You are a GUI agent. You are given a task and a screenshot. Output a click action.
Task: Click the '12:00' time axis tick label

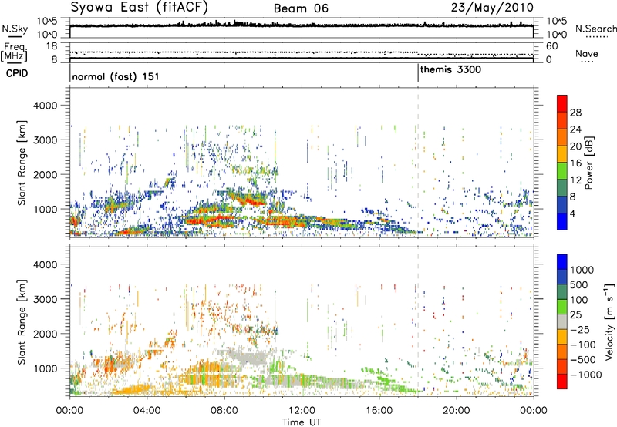[302, 411]
